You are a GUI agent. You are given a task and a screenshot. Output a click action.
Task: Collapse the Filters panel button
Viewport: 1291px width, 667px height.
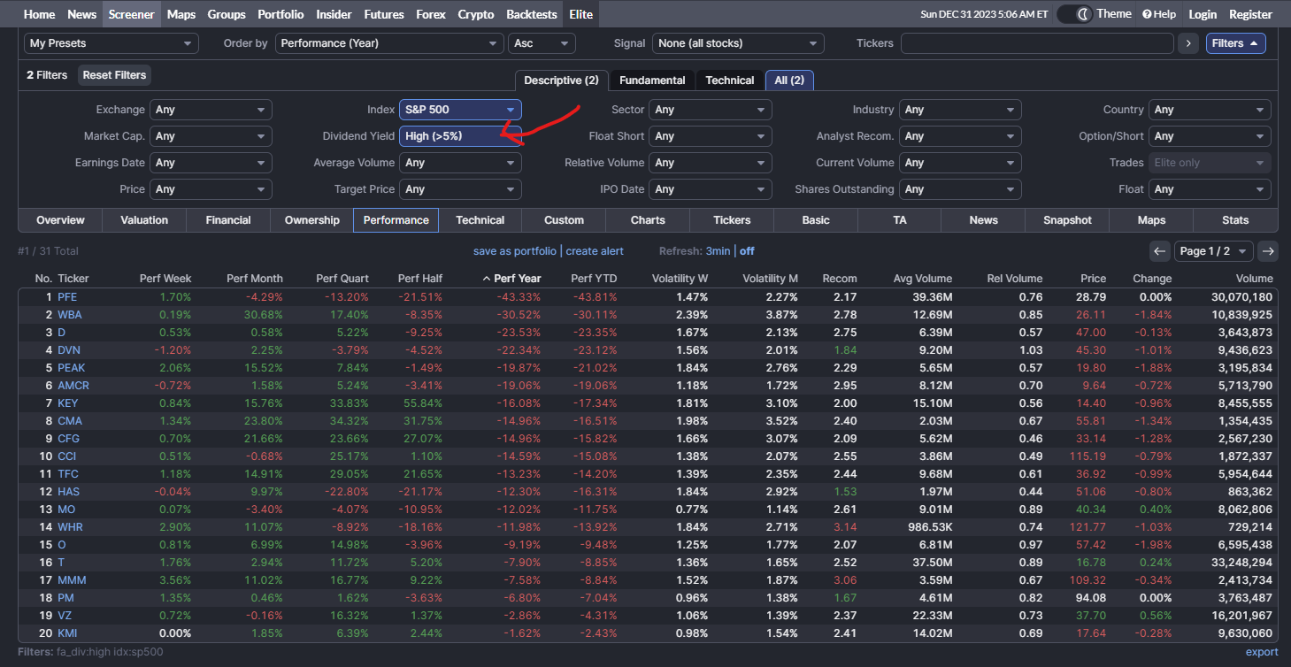pos(1235,43)
